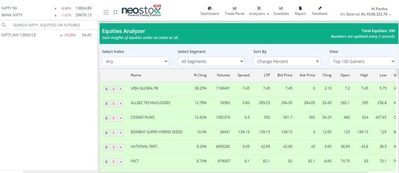Buy FACT with B button
The image size is (399, 173).
pyautogui.click(x=106, y=162)
